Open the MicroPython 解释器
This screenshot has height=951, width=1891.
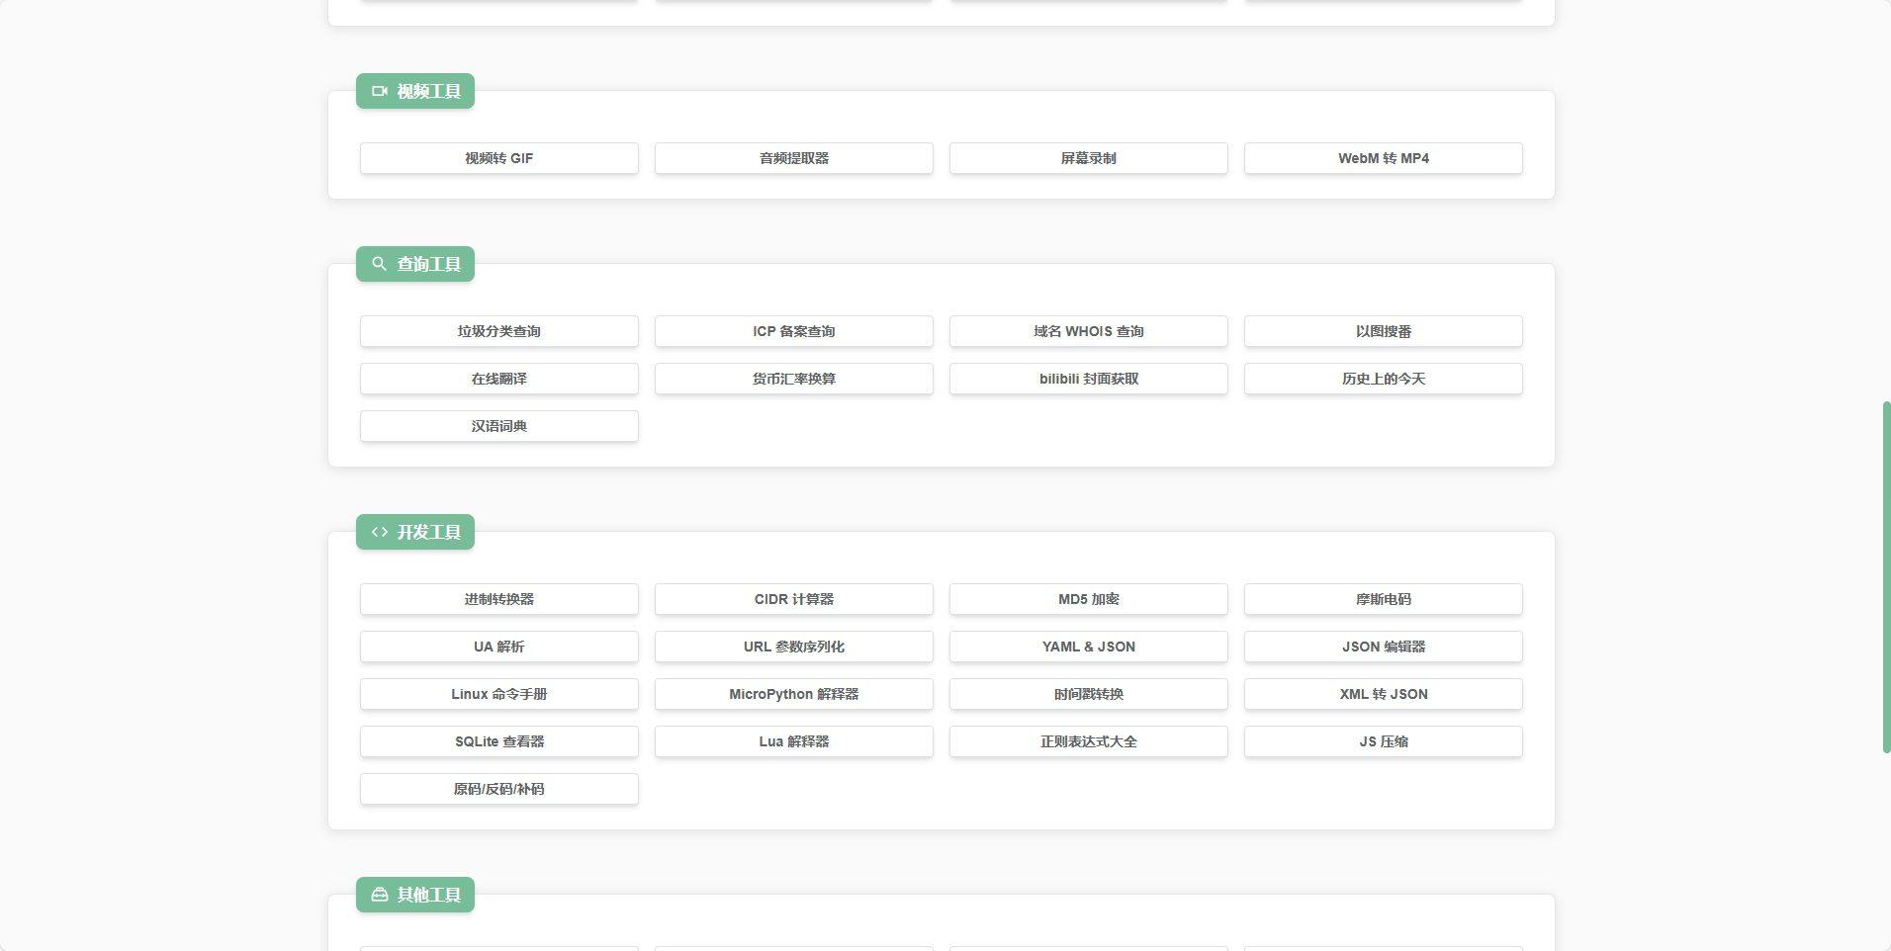pos(793,694)
